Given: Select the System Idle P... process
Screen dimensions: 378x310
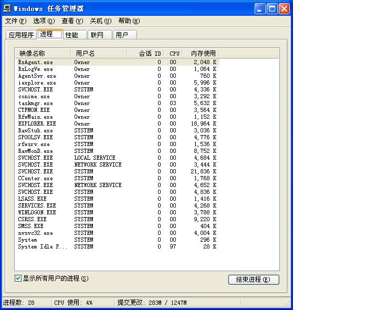Looking at the screenshot, I should tap(117, 246).
